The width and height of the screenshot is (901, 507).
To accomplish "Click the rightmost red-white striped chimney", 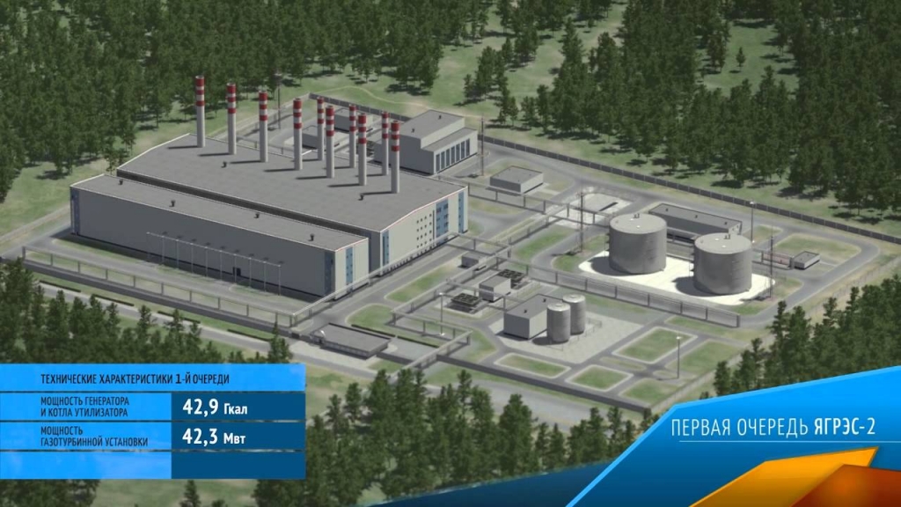I will (x=395, y=156).
